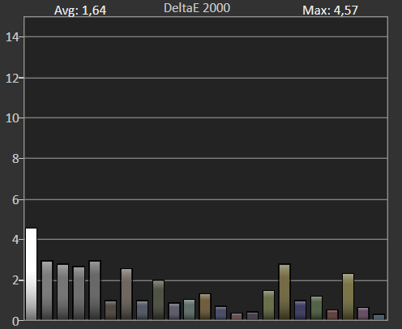Click the pale teal-gray bar beside golden-brown bar
402x329 pixels.
(190, 310)
